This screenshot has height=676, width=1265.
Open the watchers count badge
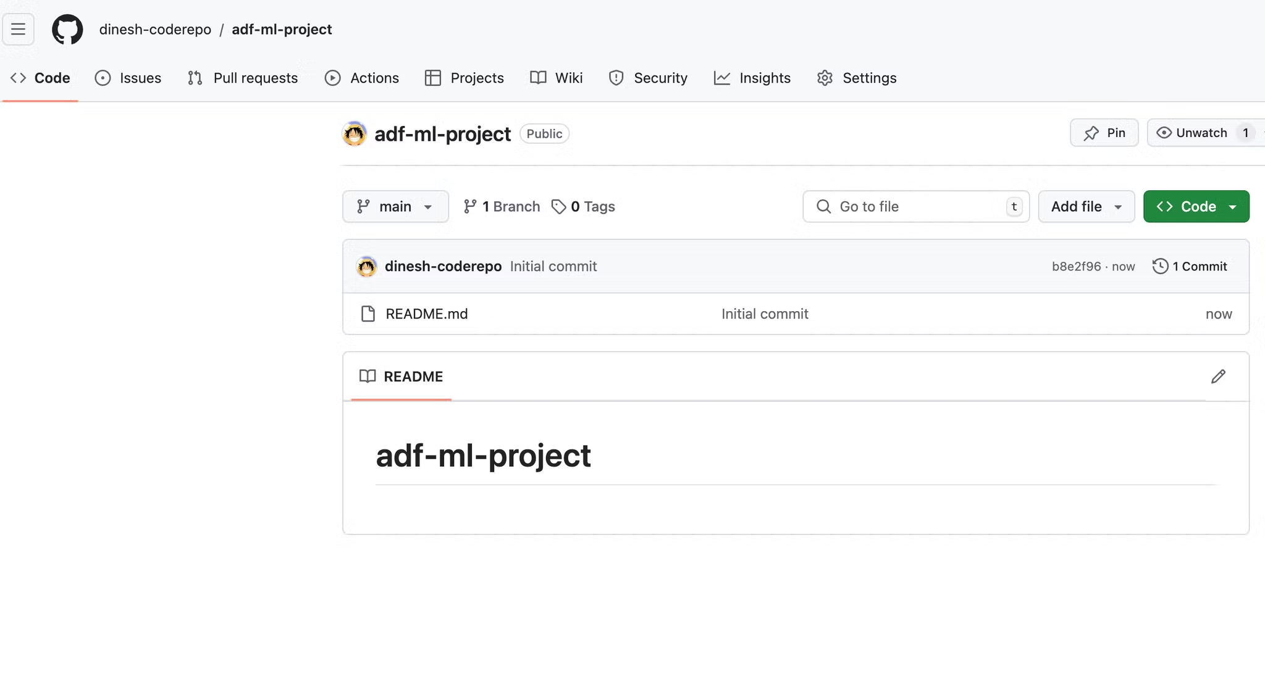pyautogui.click(x=1245, y=133)
